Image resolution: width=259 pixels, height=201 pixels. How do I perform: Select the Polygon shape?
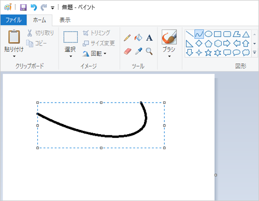coord(236,34)
